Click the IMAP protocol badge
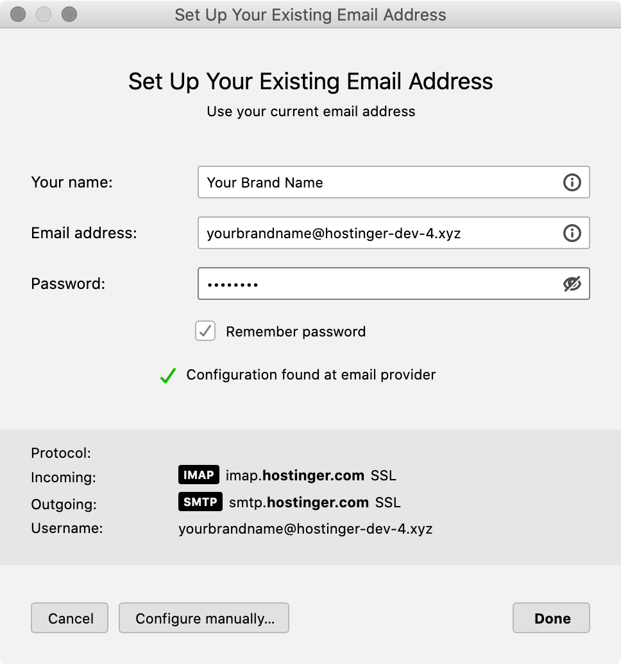The height and width of the screenshot is (664, 621). pyautogui.click(x=199, y=475)
